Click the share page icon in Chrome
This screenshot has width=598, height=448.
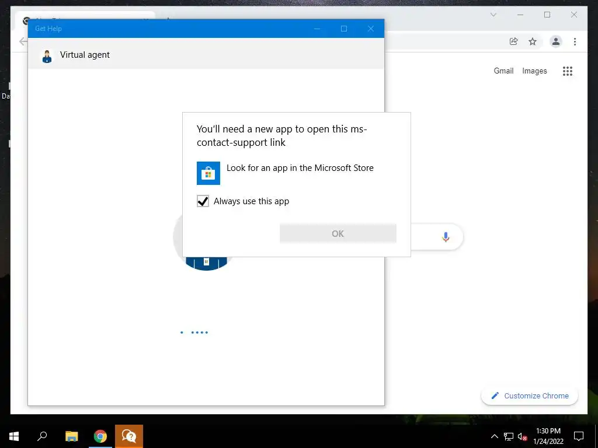(514, 41)
